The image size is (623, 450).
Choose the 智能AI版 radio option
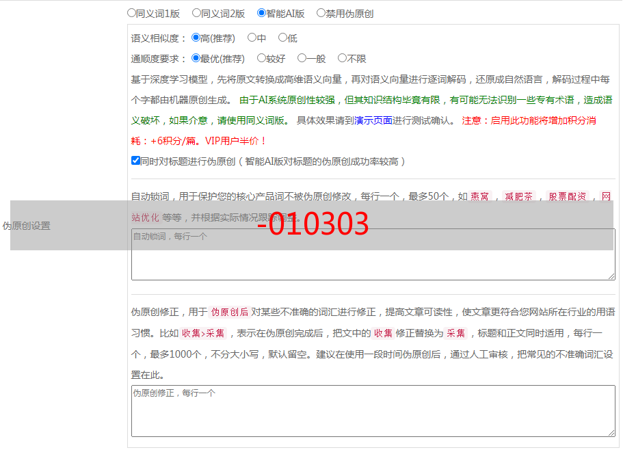(x=261, y=13)
